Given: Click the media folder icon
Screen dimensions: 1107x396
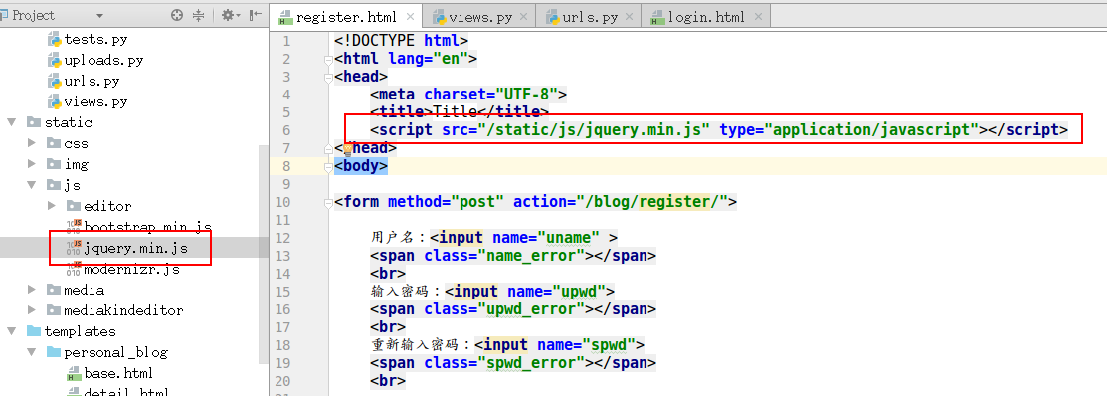Looking at the screenshot, I should tap(53, 290).
